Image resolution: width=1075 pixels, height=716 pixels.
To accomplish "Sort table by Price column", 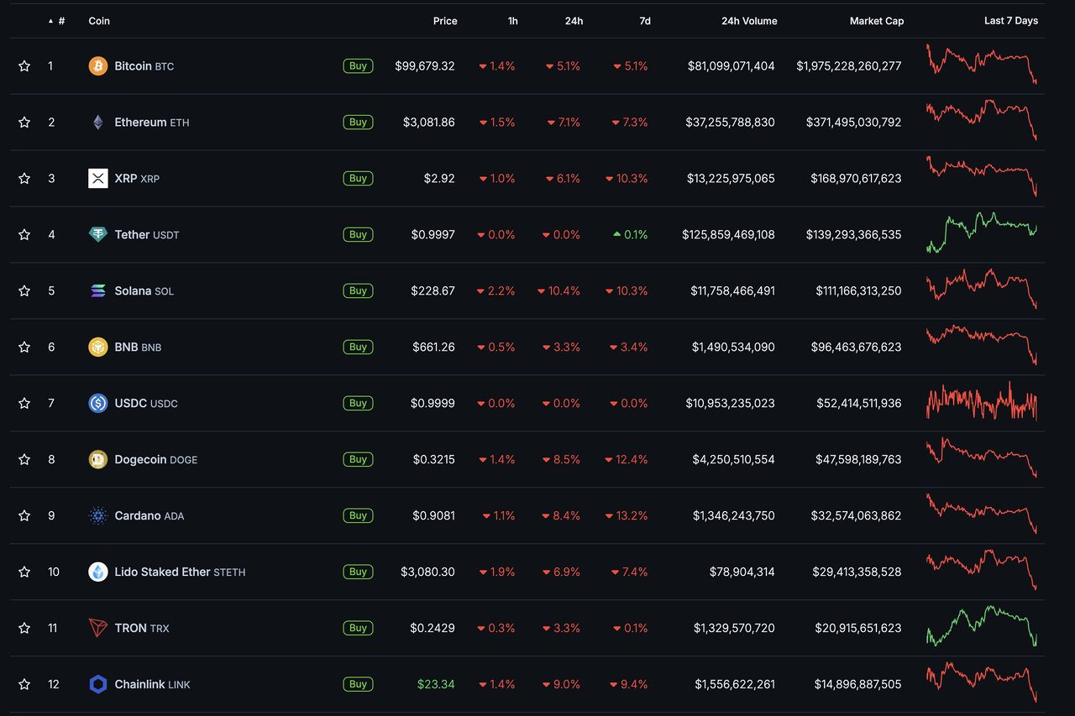I will [x=445, y=21].
